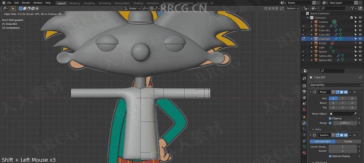Open the Render menu

click(26, 3)
